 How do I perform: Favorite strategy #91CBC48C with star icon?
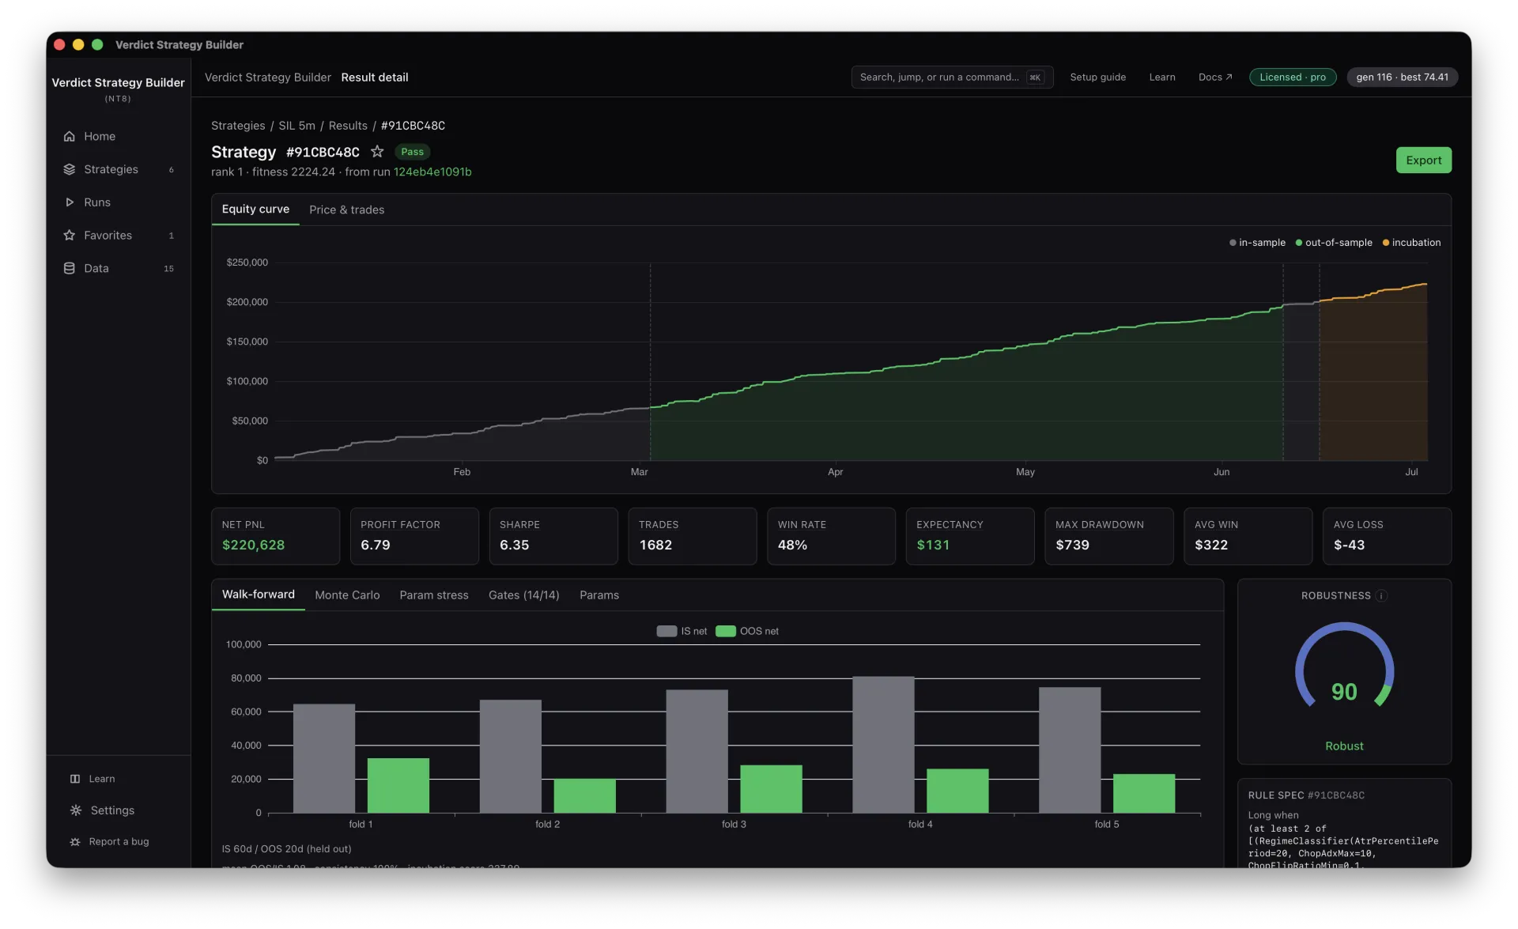377,151
